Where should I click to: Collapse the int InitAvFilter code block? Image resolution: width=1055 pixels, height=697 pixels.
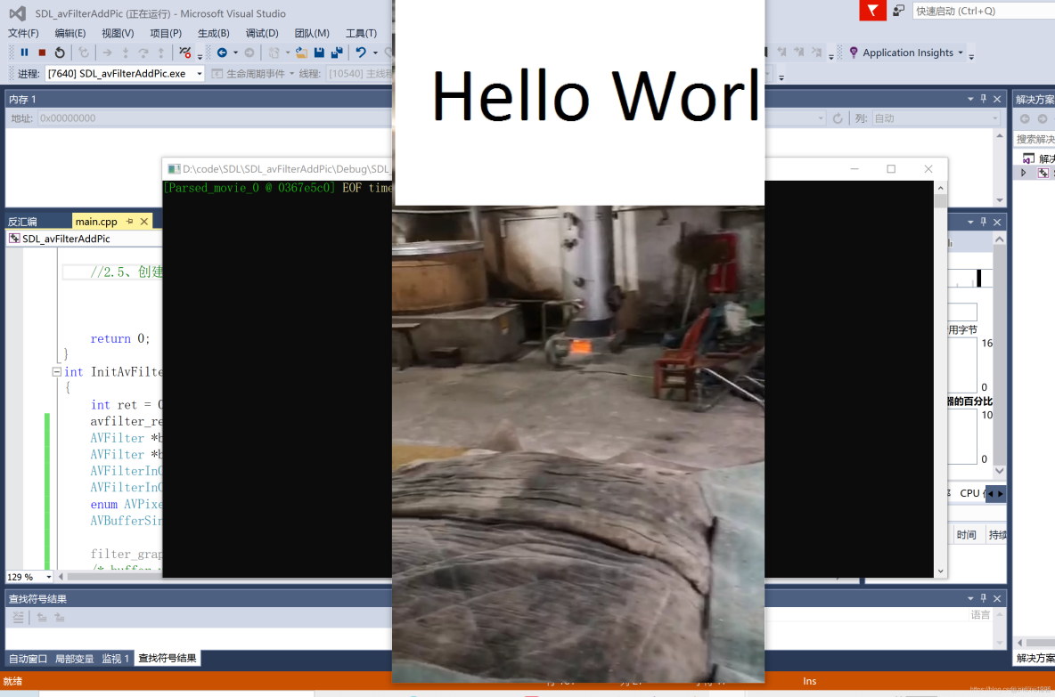point(56,372)
